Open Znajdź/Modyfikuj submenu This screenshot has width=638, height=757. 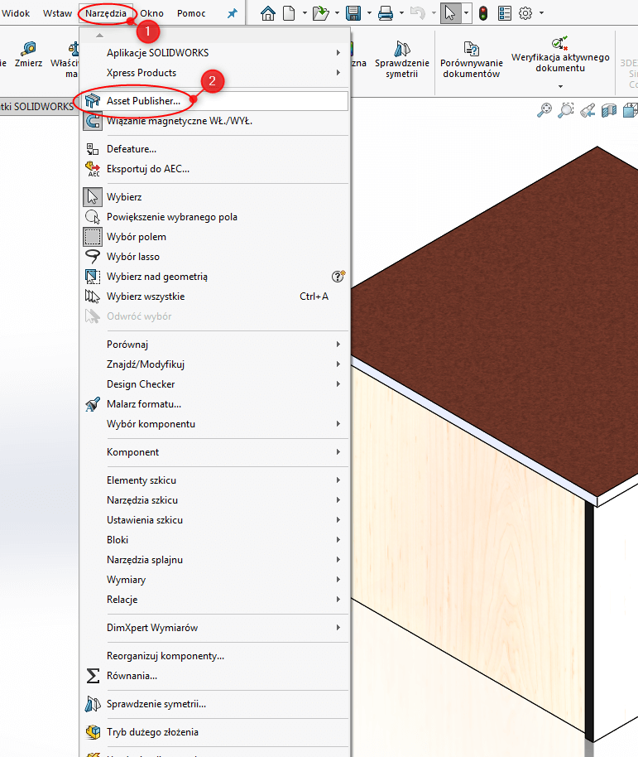click(x=215, y=364)
